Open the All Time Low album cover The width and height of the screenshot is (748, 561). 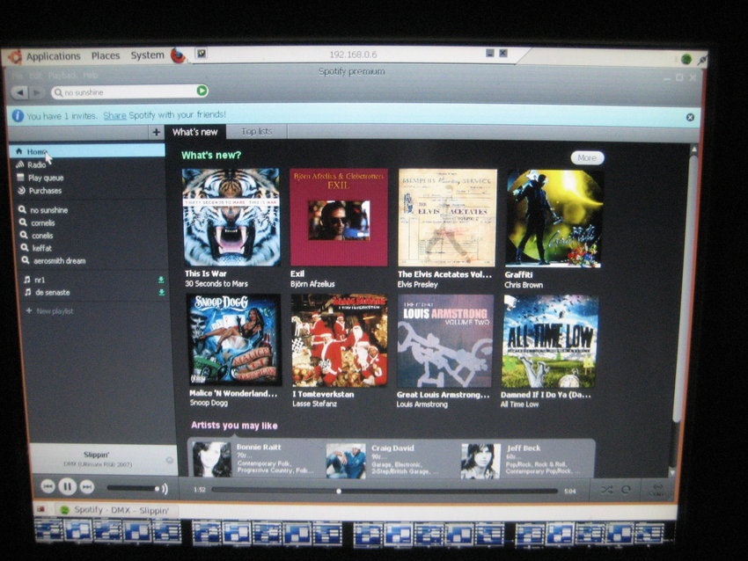pos(550,341)
